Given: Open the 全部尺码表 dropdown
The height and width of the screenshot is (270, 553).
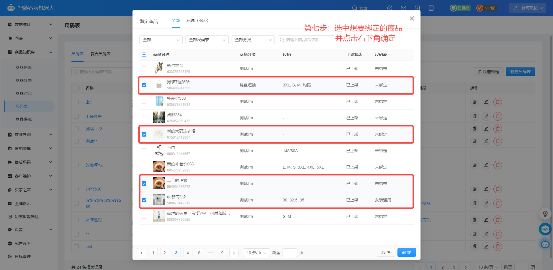Looking at the screenshot, I should [207, 40].
